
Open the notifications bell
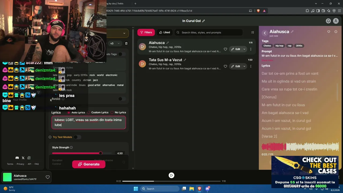[328, 21]
